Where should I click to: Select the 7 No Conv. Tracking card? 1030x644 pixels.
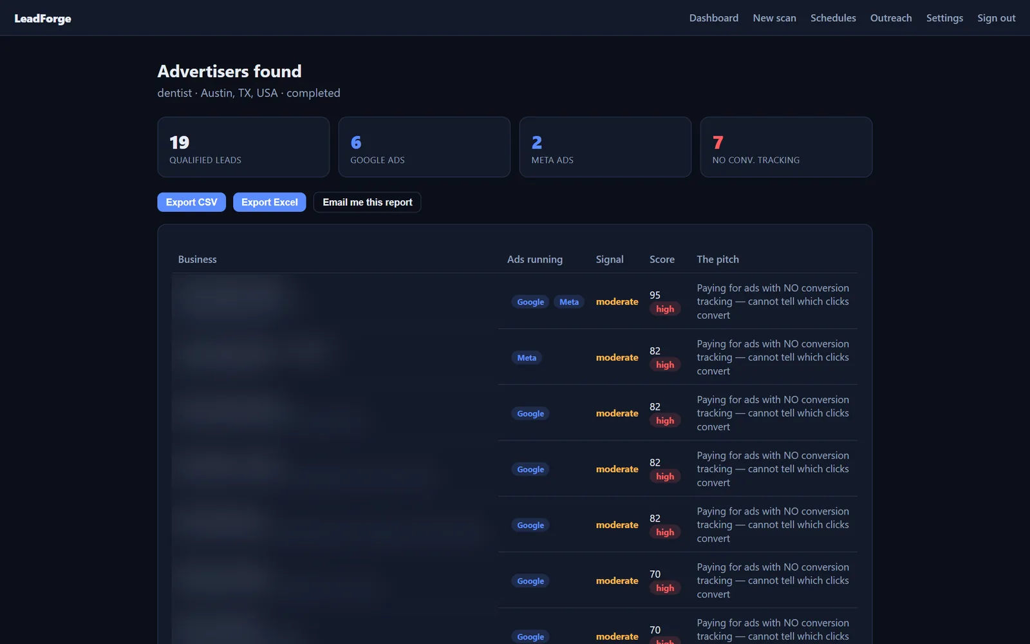pyautogui.click(x=786, y=147)
